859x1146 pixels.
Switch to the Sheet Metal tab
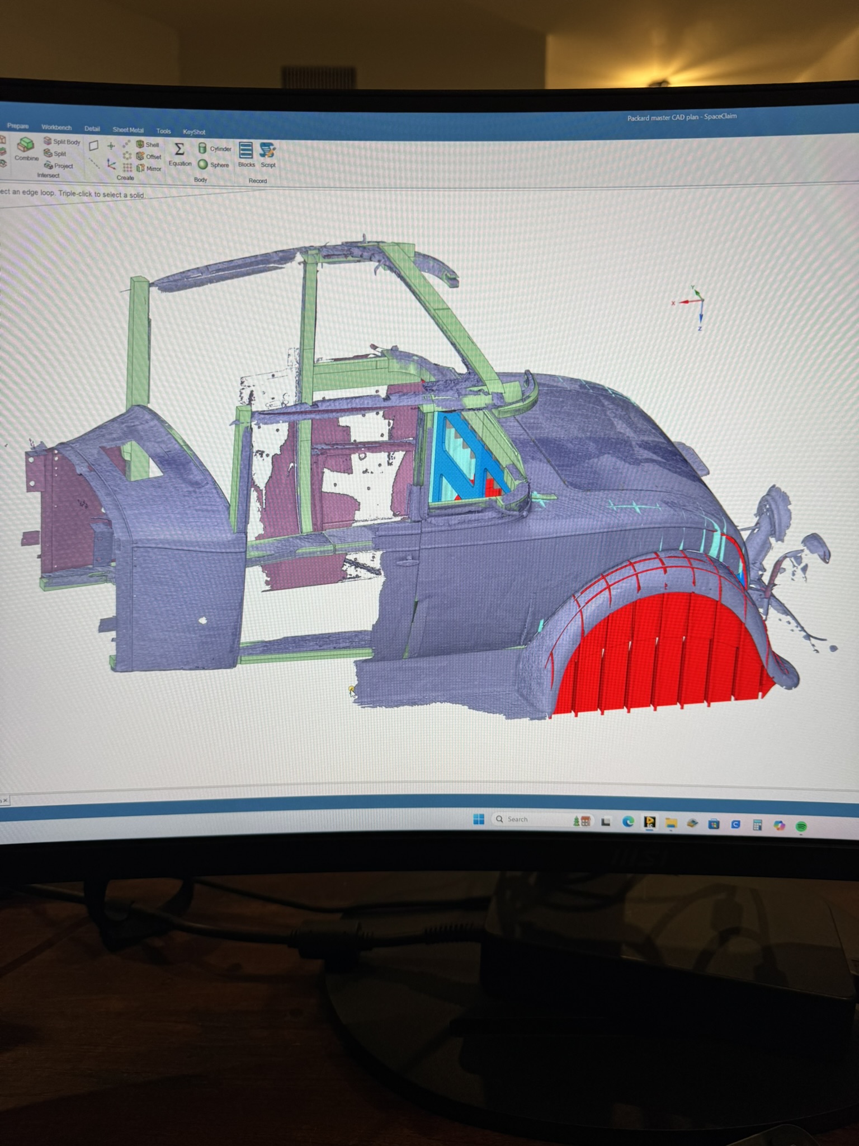[128, 130]
